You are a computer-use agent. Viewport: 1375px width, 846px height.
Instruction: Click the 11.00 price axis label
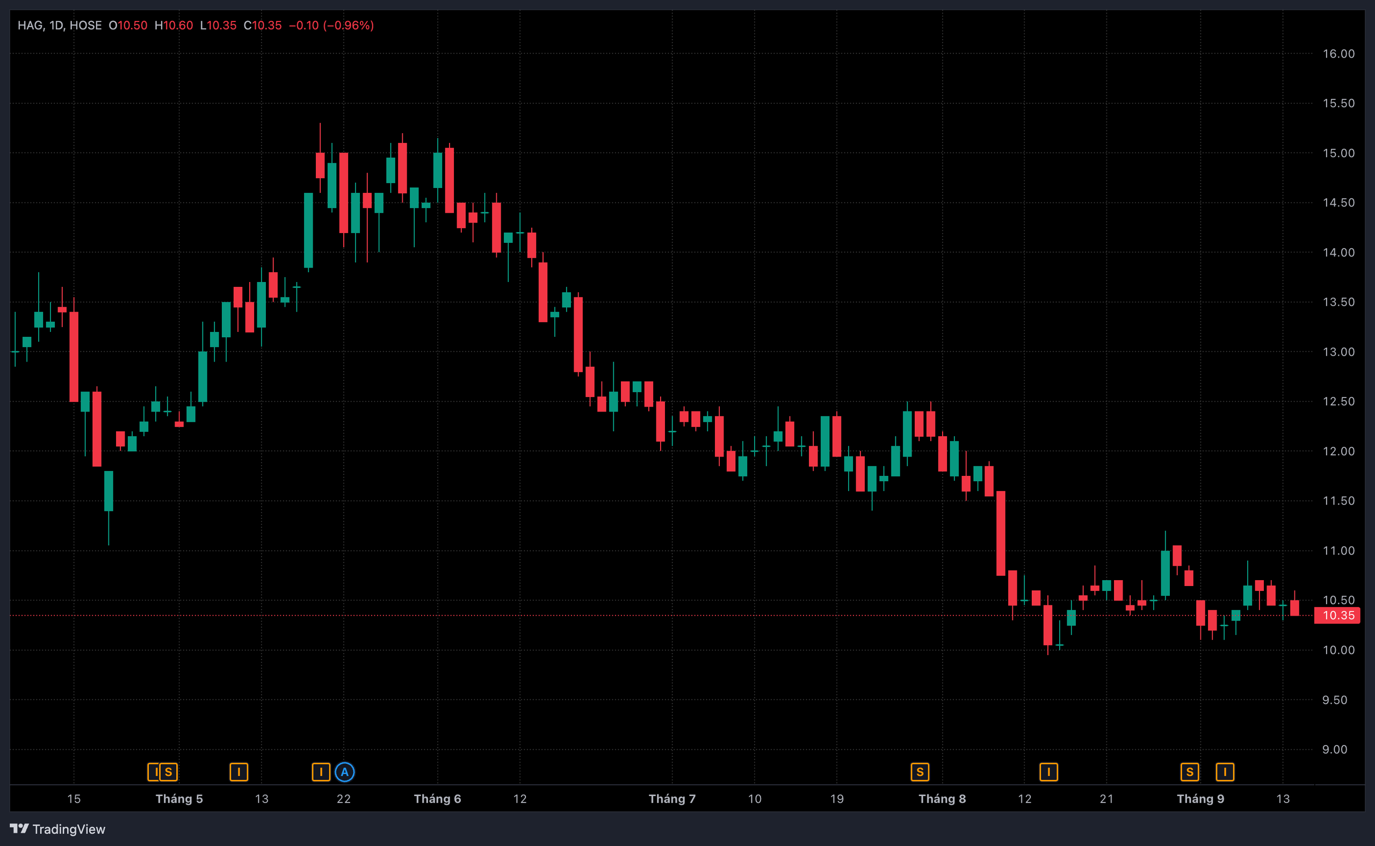(1338, 551)
